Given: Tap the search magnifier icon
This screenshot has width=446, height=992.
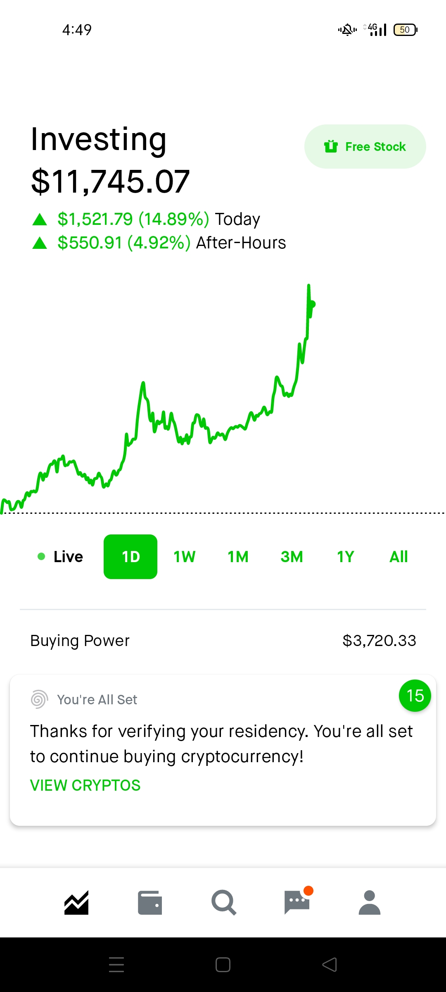Looking at the screenshot, I should (x=223, y=902).
